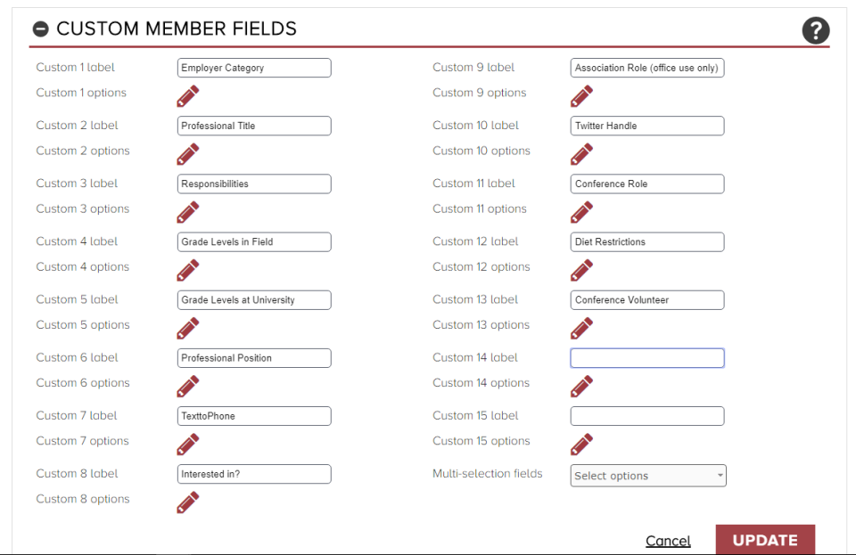Click the Conference Role label text box
Image resolution: width=856 pixels, height=555 pixels.
(x=646, y=184)
